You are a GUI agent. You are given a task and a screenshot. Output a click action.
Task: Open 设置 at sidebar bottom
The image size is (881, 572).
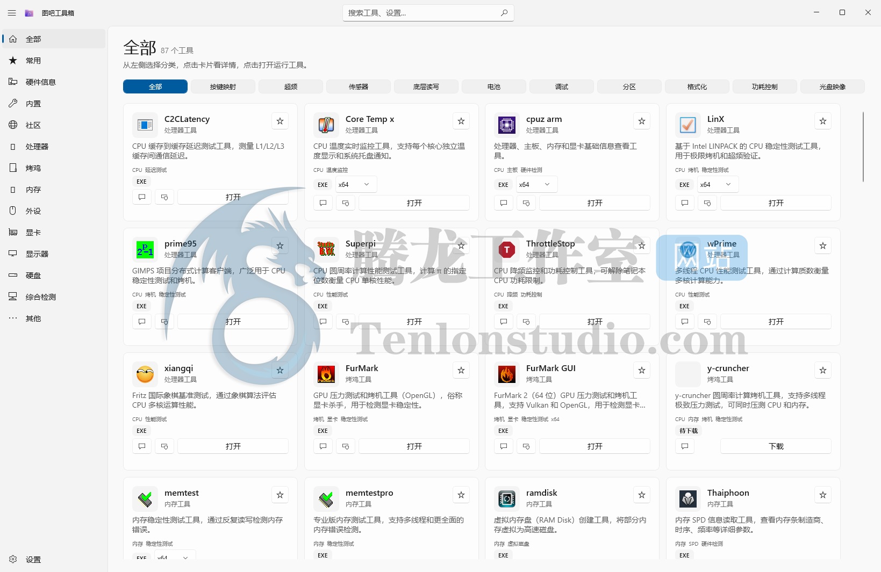54,559
